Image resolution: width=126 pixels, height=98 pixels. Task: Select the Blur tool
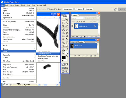click(x=63, y=39)
